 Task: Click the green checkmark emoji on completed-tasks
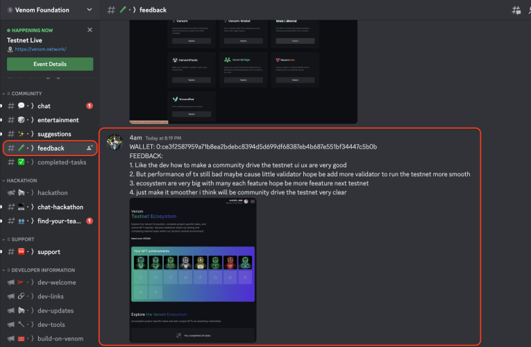[21, 162]
